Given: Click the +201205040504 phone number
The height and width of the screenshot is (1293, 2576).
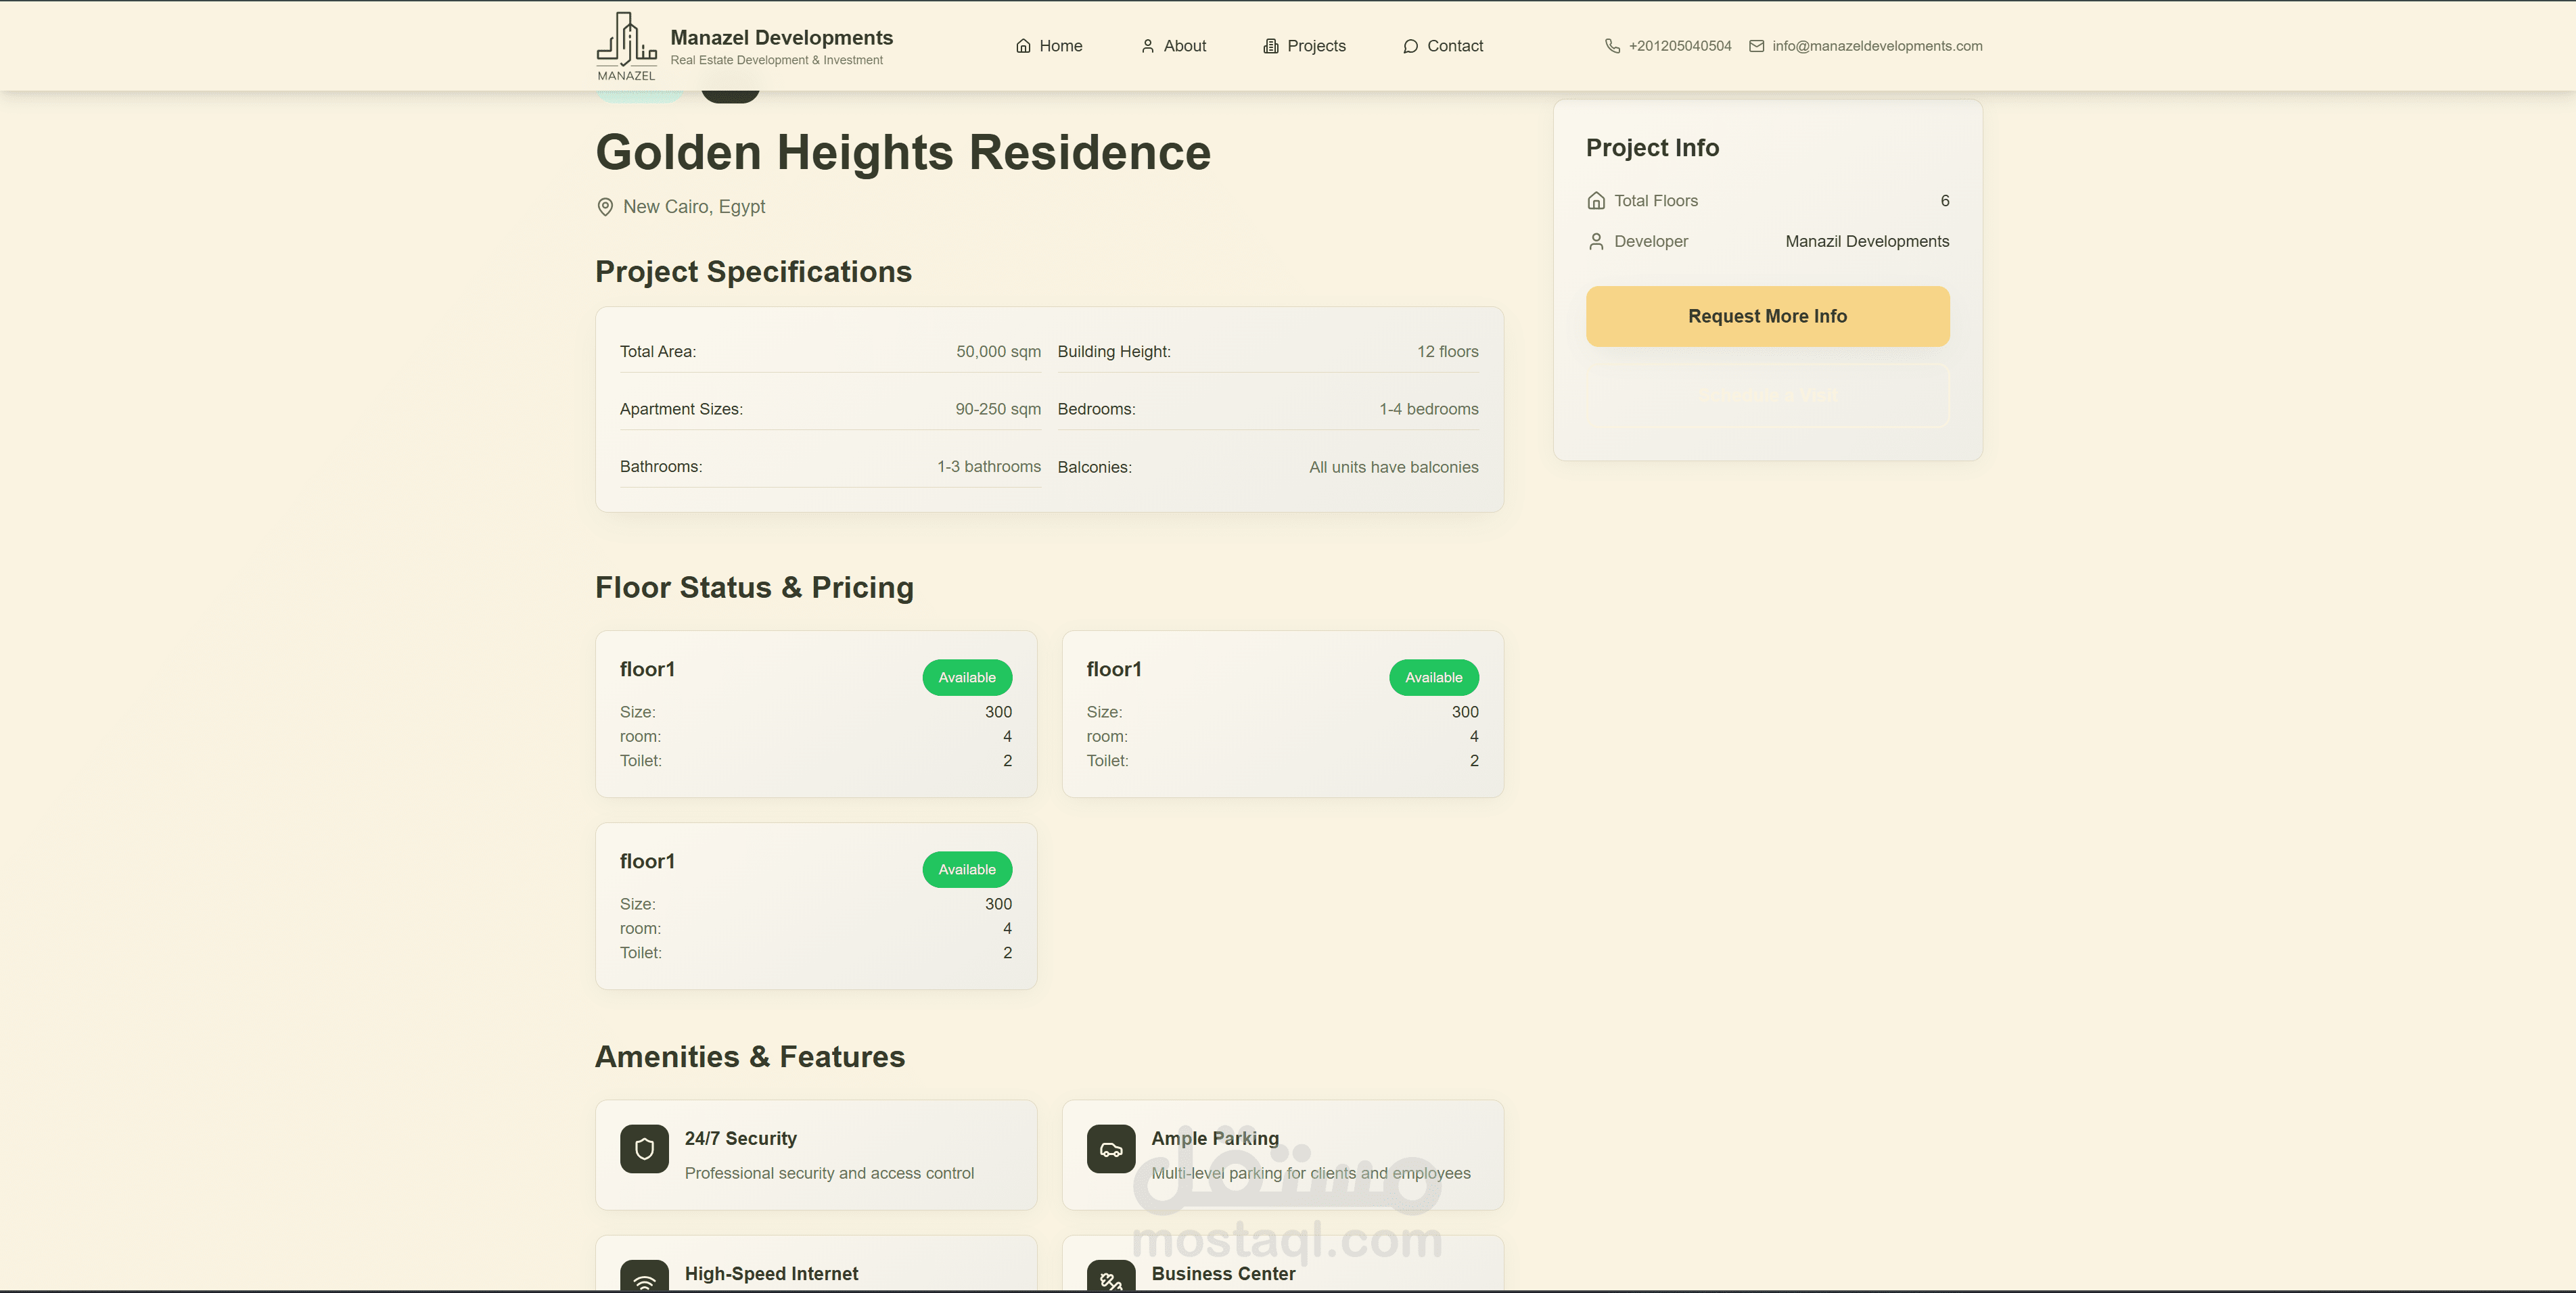Looking at the screenshot, I should [1679, 46].
